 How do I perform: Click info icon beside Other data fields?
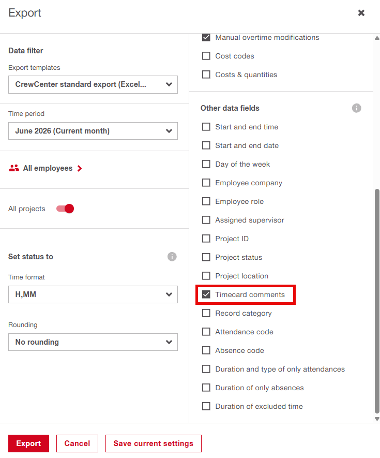pyautogui.click(x=356, y=108)
